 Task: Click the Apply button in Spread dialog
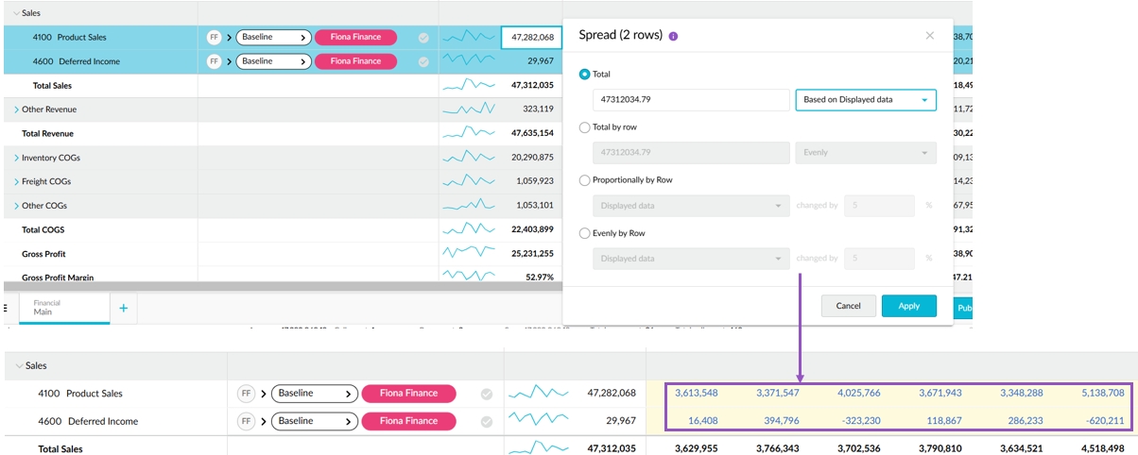click(908, 306)
